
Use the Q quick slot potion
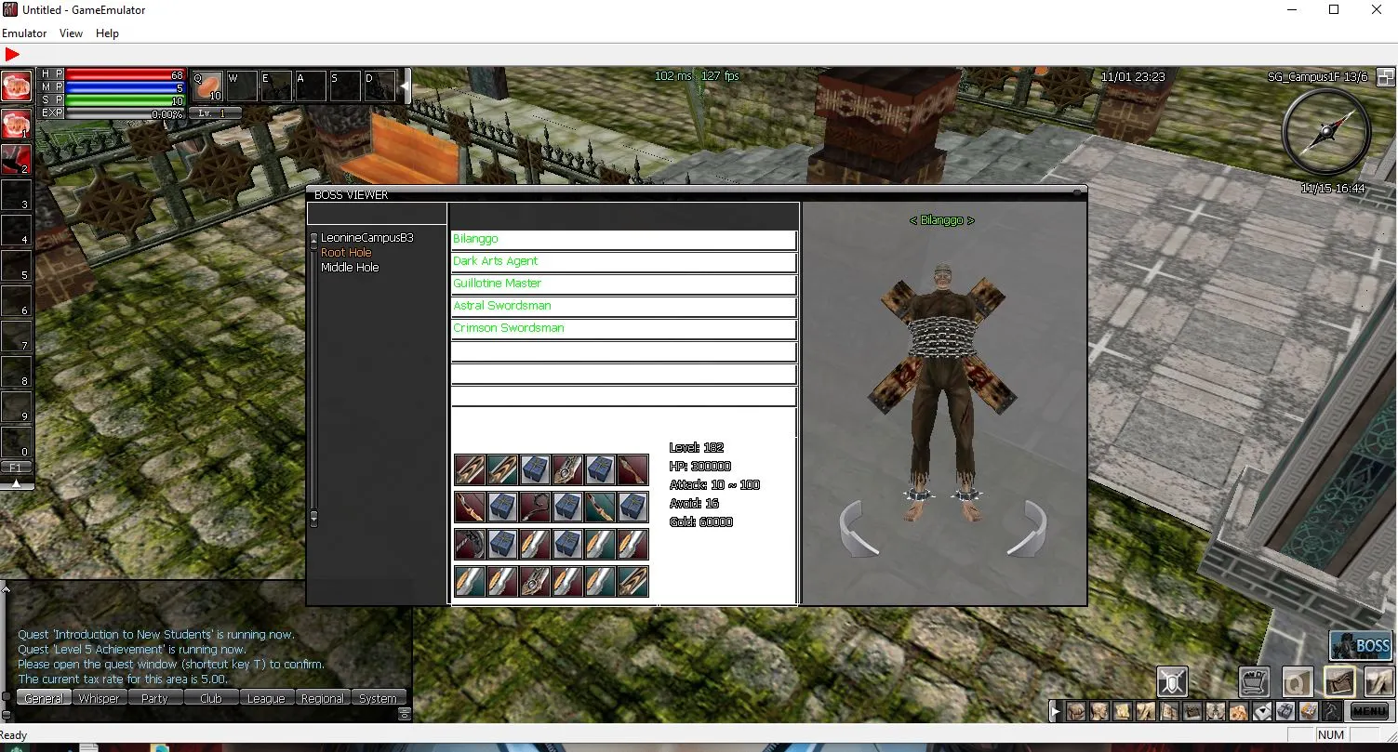tap(207, 86)
